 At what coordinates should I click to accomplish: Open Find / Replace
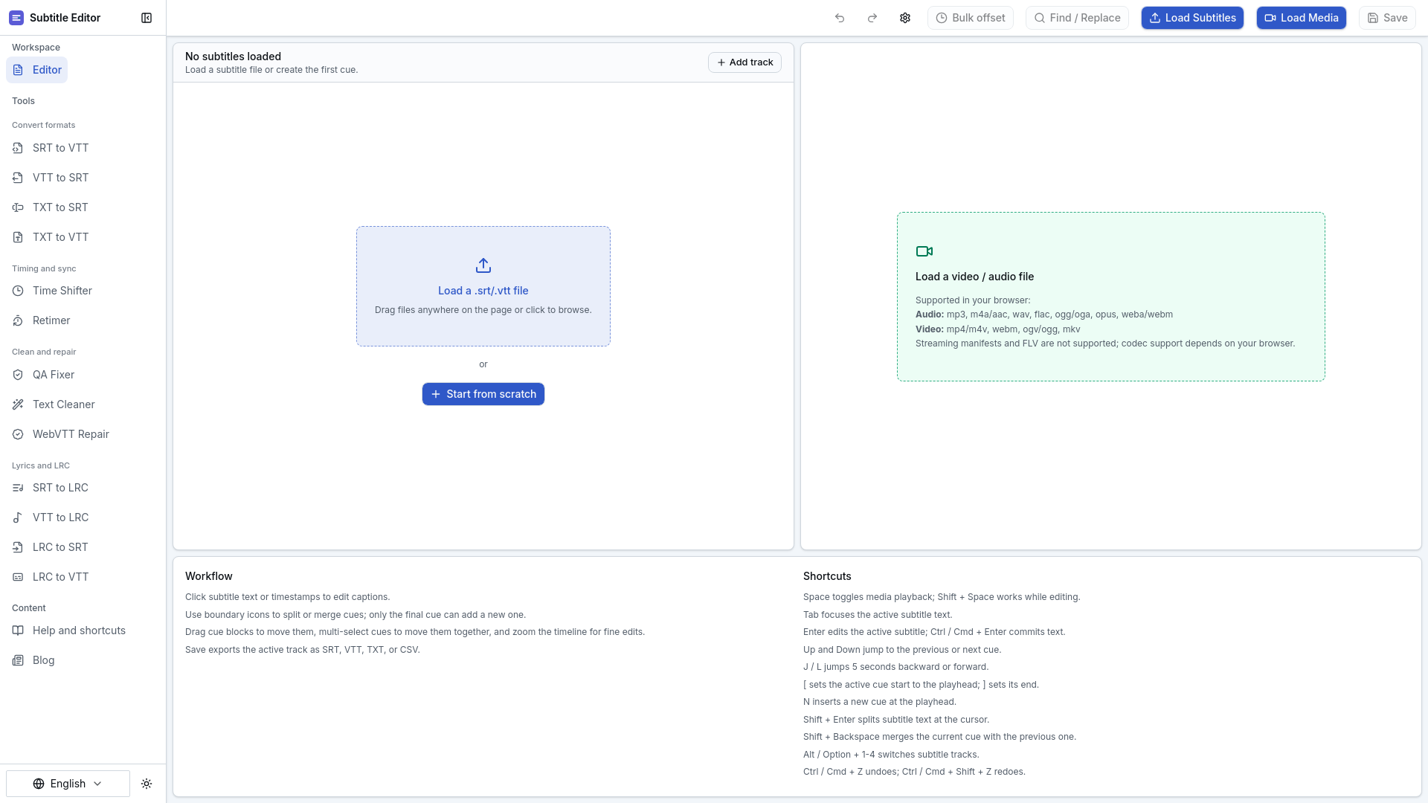tap(1077, 18)
